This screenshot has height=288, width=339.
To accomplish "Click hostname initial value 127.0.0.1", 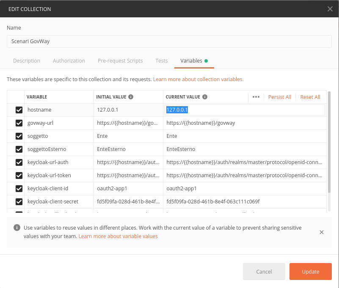I will pyautogui.click(x=107, y=110).
